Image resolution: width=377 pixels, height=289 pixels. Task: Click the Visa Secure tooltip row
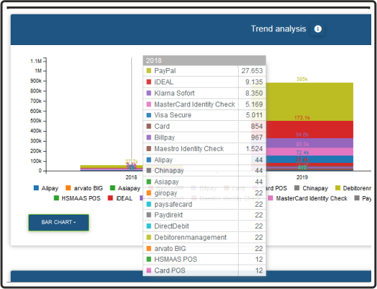pos(204,115)
